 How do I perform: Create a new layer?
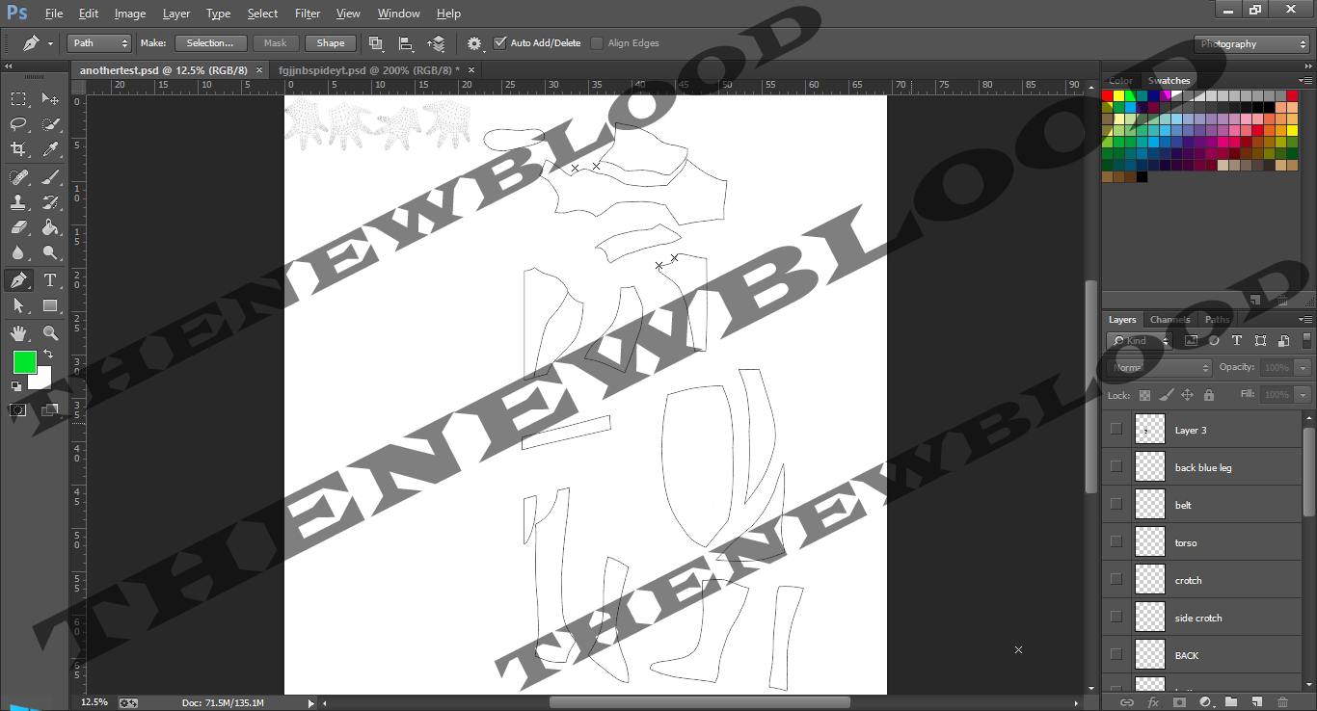[x=1257, y=702]
